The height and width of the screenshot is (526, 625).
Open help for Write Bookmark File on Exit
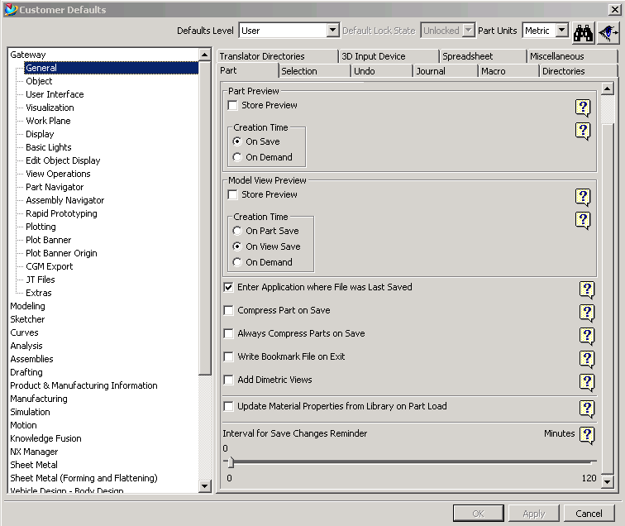(587, 359)
